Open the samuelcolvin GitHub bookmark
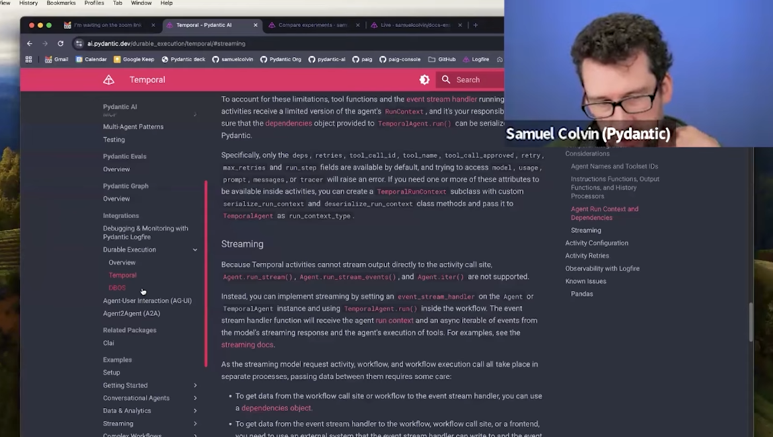The width and height of the screenshot is (773, 437). click(233, 59)
